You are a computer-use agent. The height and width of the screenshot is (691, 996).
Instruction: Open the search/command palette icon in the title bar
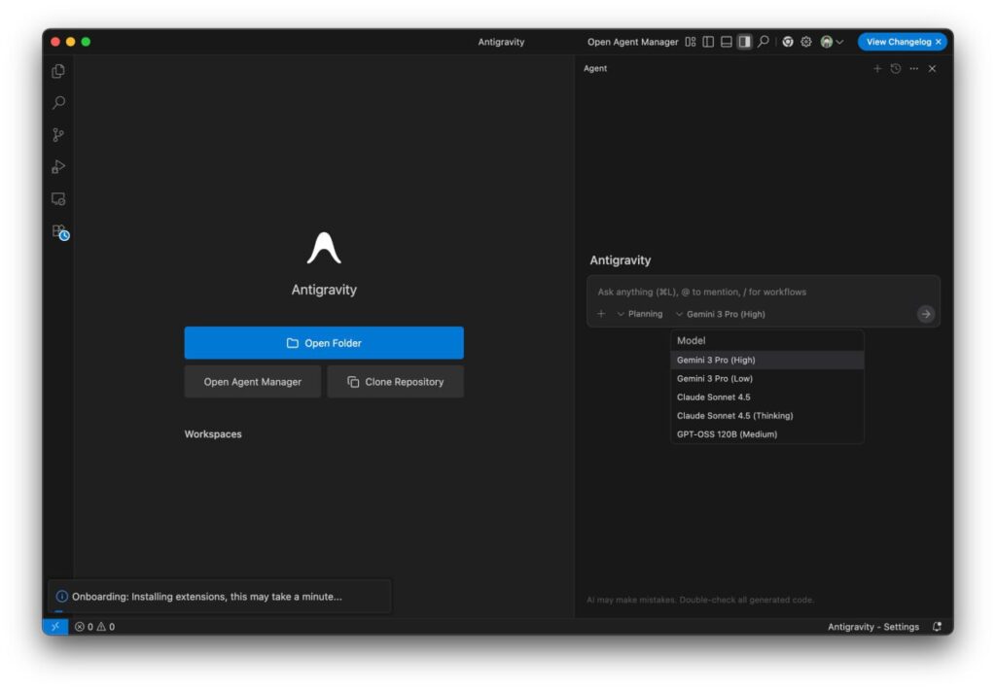762,42
